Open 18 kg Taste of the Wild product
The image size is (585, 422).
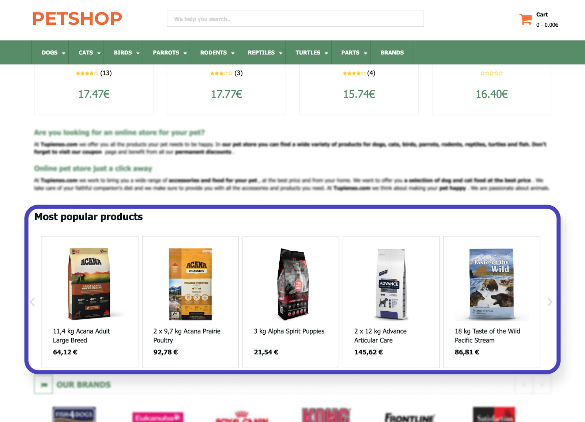(487, 335)
